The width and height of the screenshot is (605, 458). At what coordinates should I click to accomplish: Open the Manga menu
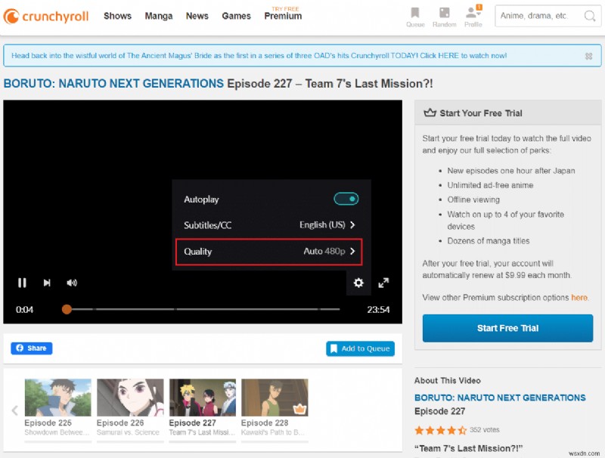[159, 16]
